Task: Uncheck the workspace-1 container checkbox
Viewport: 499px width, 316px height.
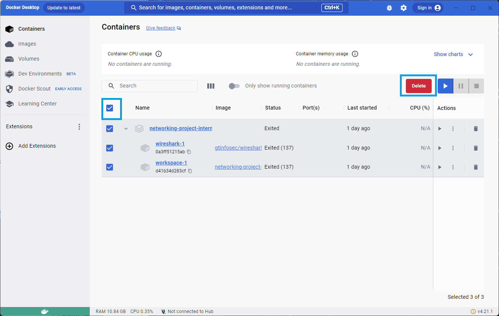Action: coord(110,167)
